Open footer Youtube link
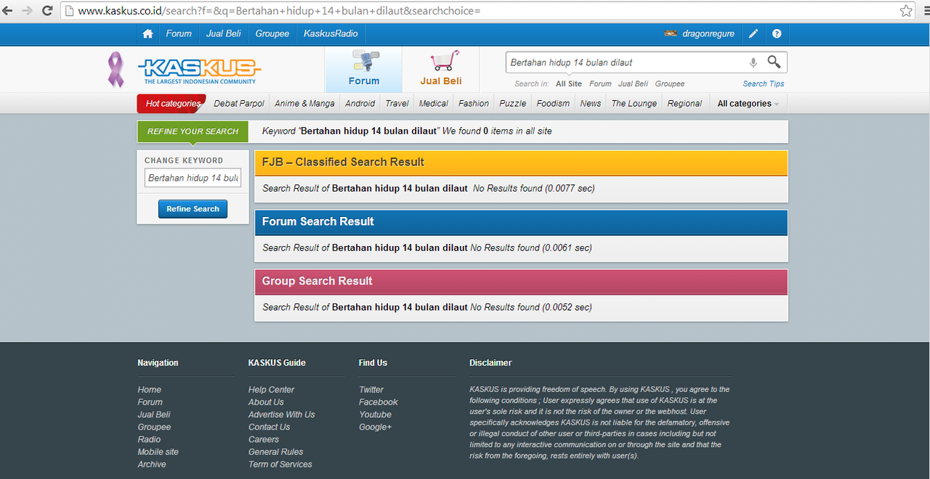This screenshot has height=479, width=930. click(375, 414)
